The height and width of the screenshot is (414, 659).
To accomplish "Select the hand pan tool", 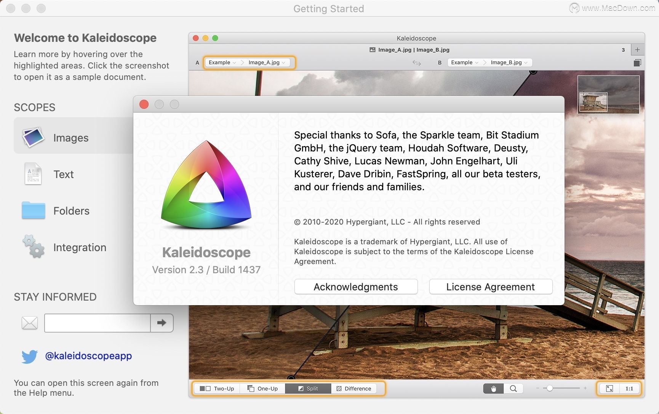I will point(493,389).
